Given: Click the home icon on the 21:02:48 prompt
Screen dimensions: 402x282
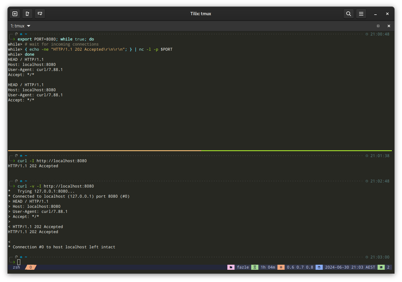Looking at the screenshot, I should coord(21,181).
